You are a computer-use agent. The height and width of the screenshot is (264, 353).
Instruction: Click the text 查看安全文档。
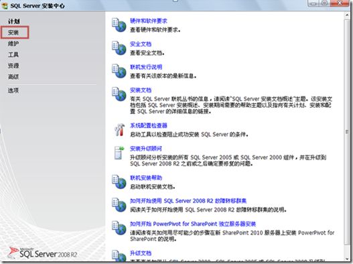point(147,53)
